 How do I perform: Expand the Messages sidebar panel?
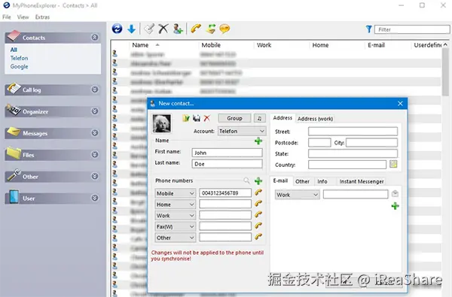[95, 132]
